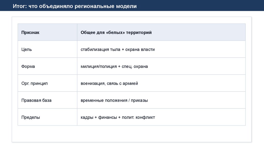
Task: Select the 'военизация, связь с армией' cell
Action: [x=109, y=83]
